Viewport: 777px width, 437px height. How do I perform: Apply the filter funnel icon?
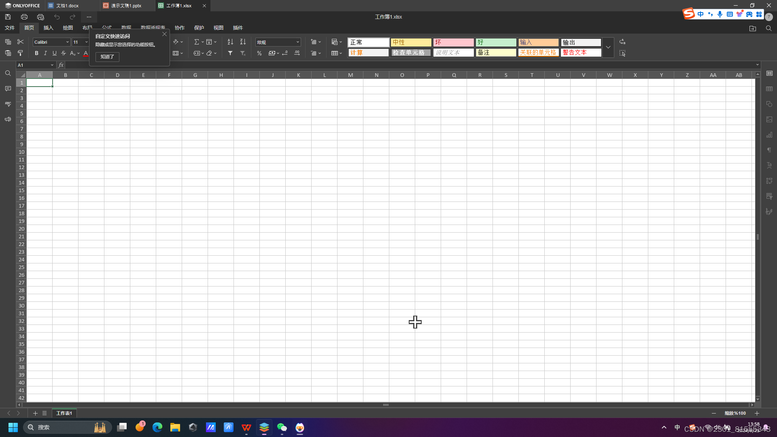click(x=230, y=53)
